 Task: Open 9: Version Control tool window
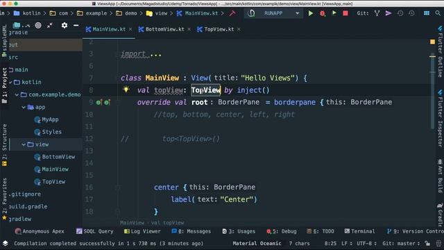click(415, 231)
